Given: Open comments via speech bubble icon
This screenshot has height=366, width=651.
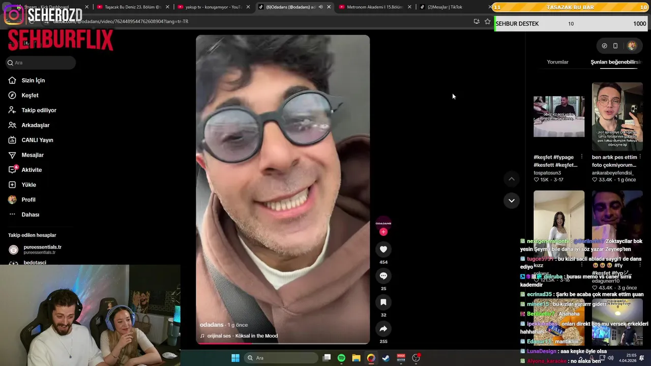Looking at the screenshot, I should 383,276.
